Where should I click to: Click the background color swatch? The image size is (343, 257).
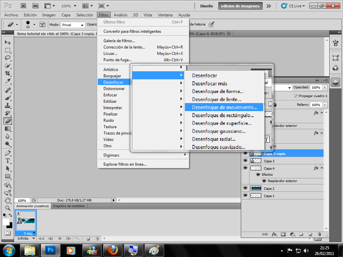(10, 225)
